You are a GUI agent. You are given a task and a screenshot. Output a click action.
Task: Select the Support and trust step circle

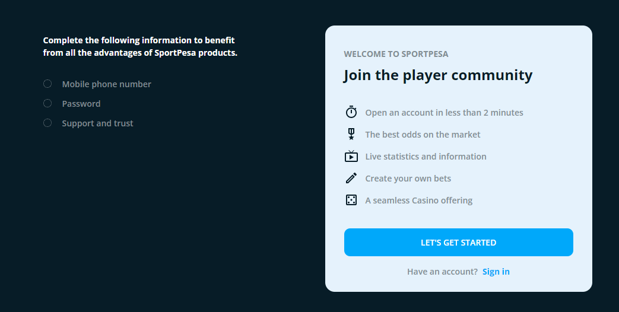click(x=47, y=123)
